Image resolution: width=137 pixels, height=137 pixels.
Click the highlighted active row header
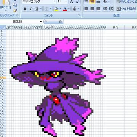tap(3, 78)
